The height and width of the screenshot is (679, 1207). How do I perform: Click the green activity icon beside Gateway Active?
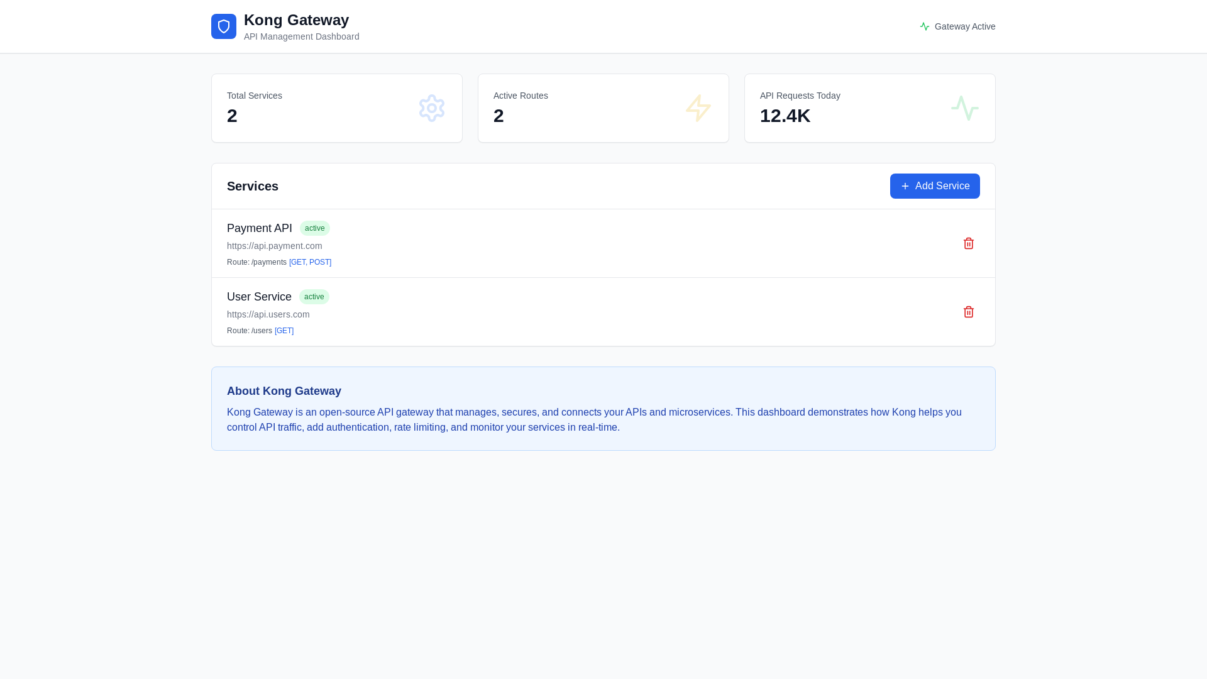coord(925,26)
